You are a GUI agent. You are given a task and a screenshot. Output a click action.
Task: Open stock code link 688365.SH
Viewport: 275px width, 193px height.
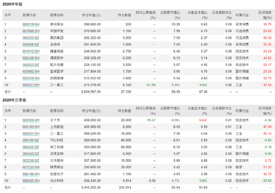click(31, 181)
